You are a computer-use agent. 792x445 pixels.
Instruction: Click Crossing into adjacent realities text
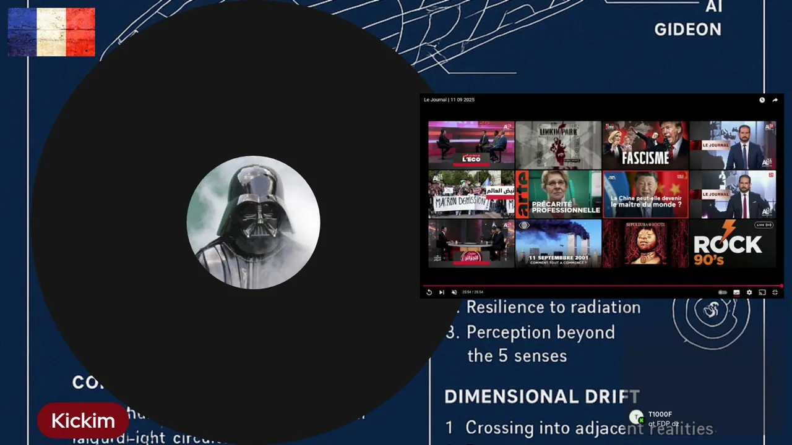coord(588,428)
